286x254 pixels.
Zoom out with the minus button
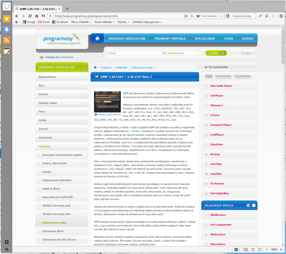[x=267, y=250]
